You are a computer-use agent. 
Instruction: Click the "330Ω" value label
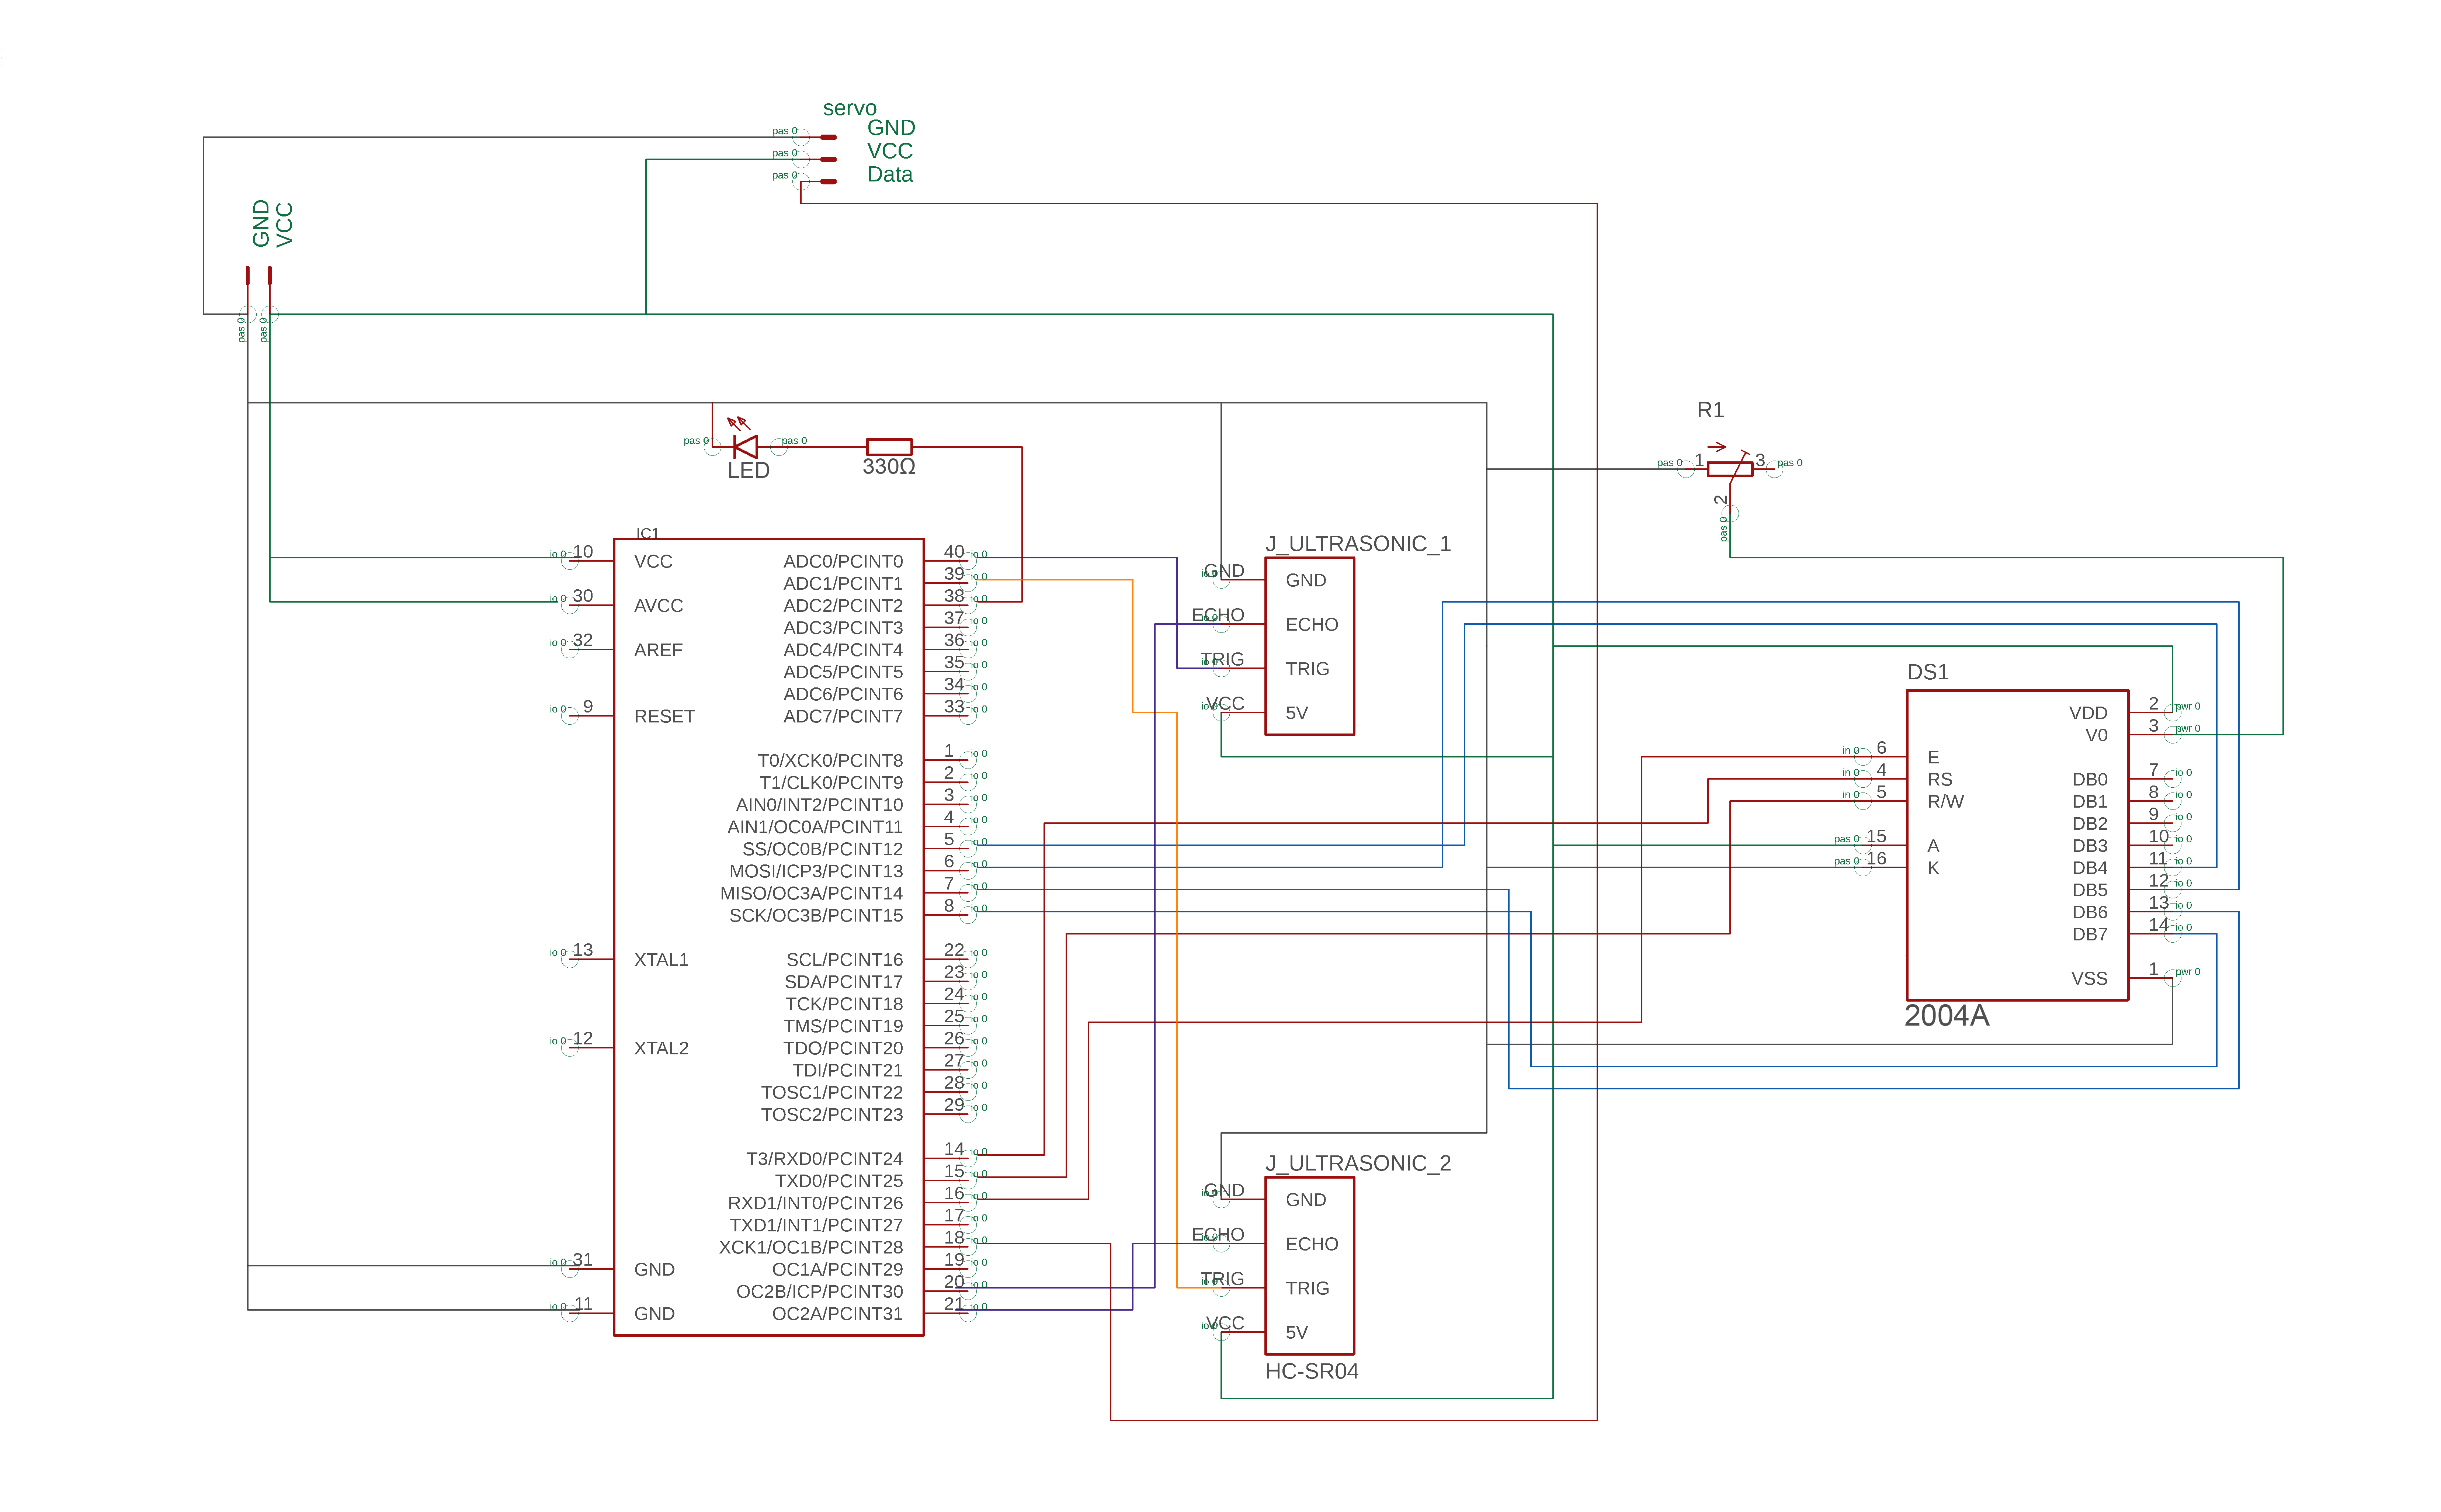(889, 467)
